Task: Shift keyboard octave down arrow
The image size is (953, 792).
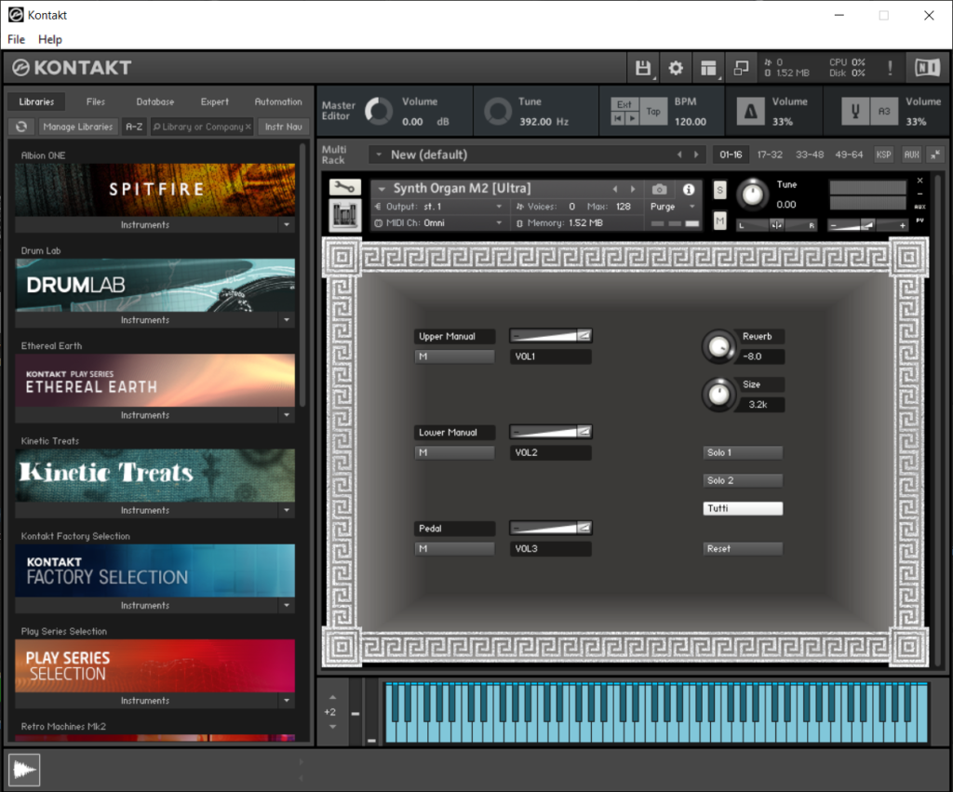Action: tap(332, 726)
